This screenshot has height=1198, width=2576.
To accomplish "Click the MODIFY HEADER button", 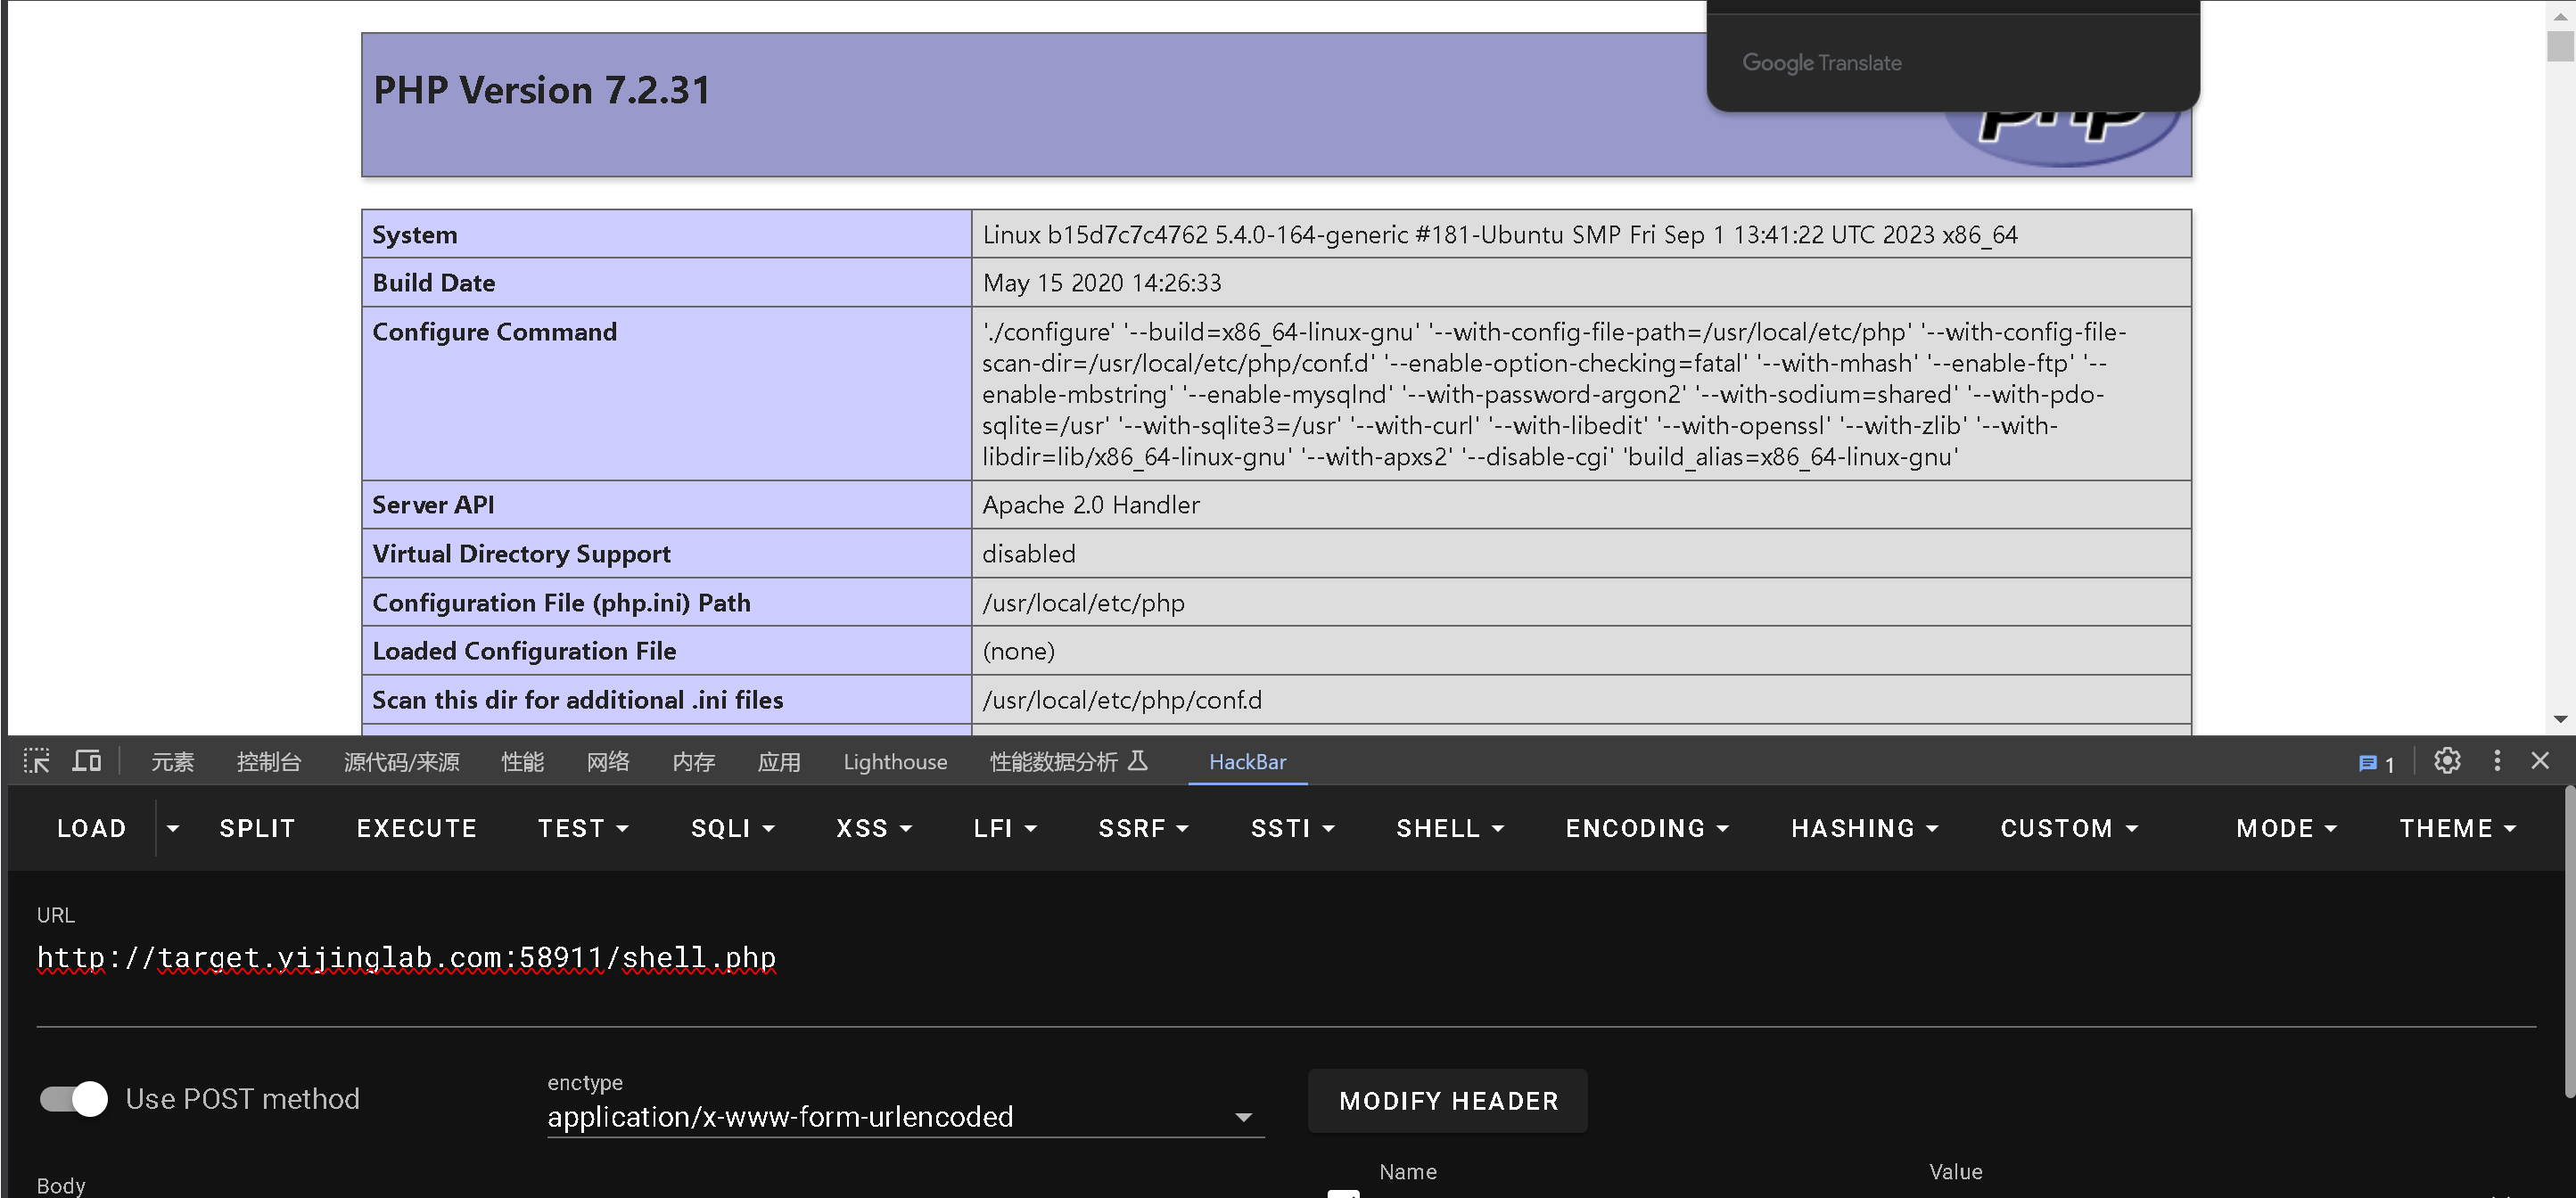I will pyautogui.click(x=1447, y=1101).
